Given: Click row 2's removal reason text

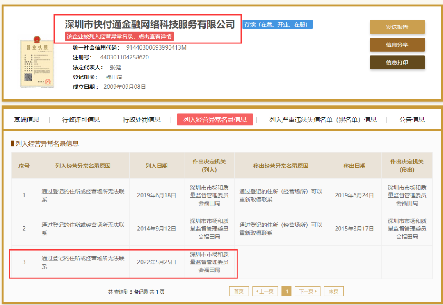Looking at the screenshot, I should click(281, 228).
